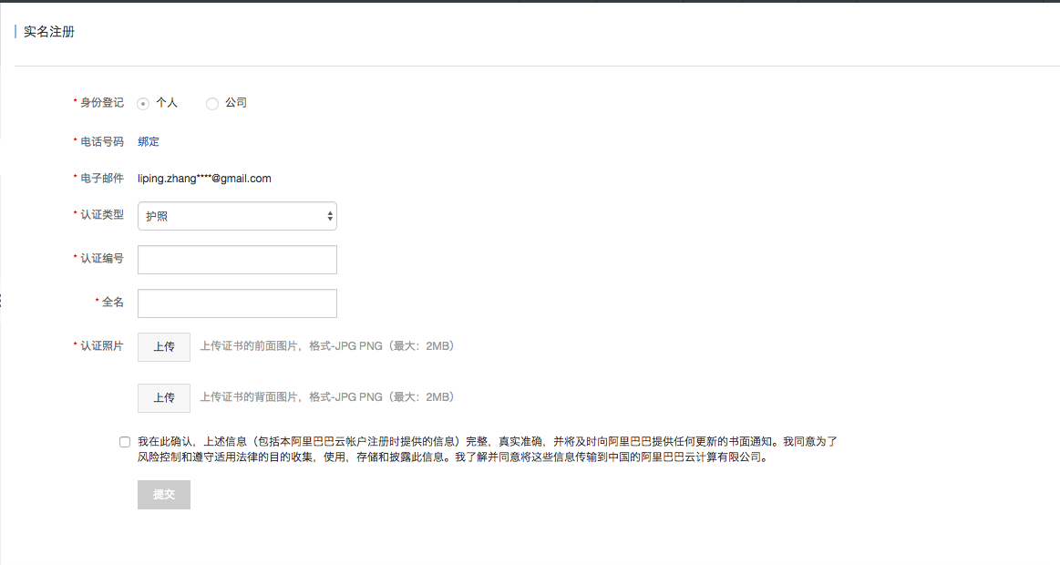The height and width of the screenshot is (565, 1060).
Task: Click the 身份登记 field label
Action: [x=101, y=103]
